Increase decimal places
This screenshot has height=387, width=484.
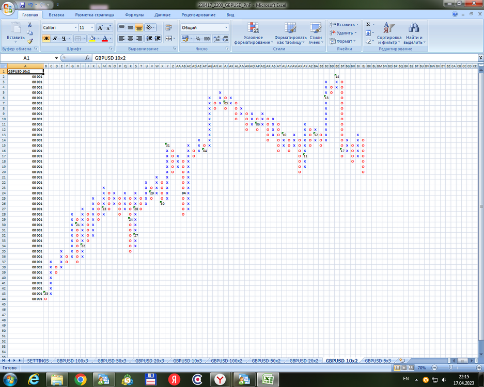[x=216, y=39]
